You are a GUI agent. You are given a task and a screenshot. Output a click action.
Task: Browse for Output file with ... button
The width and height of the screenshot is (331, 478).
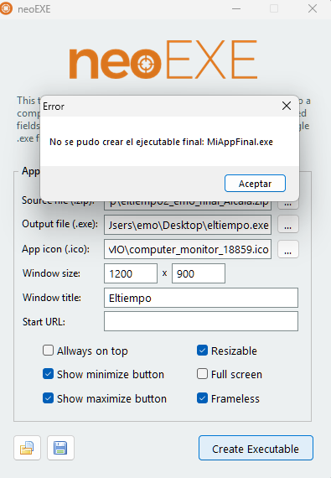click(x=287, y=225)
